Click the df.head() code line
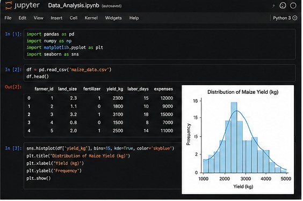The height and width of the screenshot is (201, 303). click(x=38, y=77)
